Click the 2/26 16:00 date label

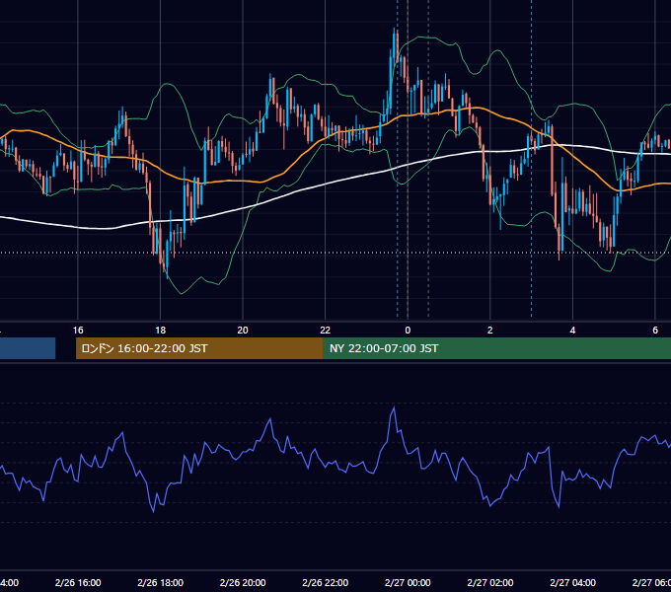tap(78, 582)
